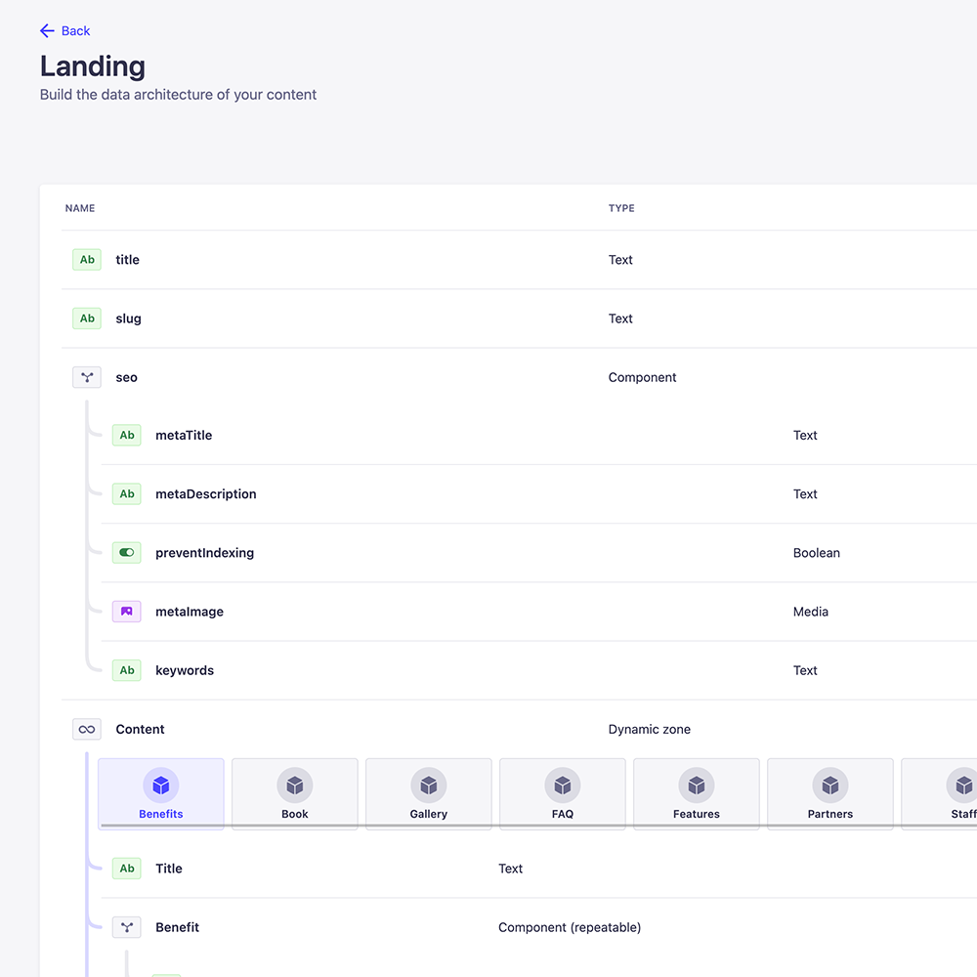Click the Back arrow icon
This screenshot has width=977, height=977.
[47, 31]
